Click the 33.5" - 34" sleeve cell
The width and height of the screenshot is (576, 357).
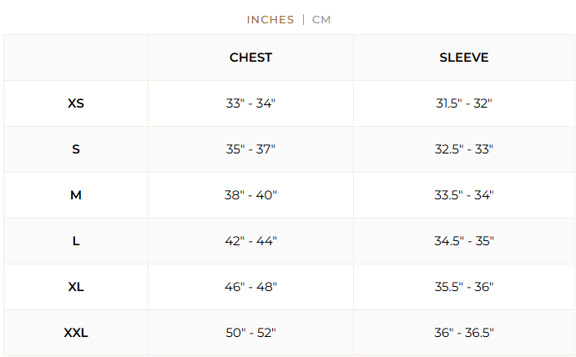464,195
